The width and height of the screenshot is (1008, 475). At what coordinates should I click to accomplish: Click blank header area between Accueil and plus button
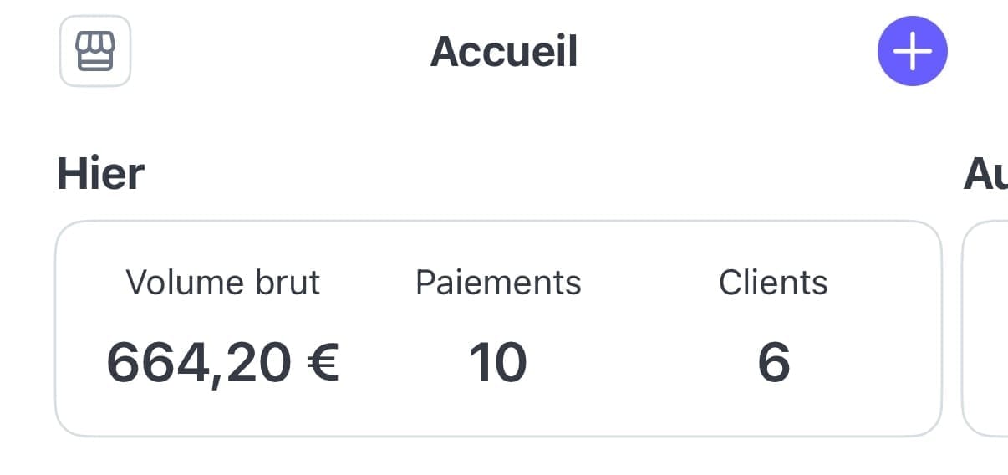(x=727, y=52)
